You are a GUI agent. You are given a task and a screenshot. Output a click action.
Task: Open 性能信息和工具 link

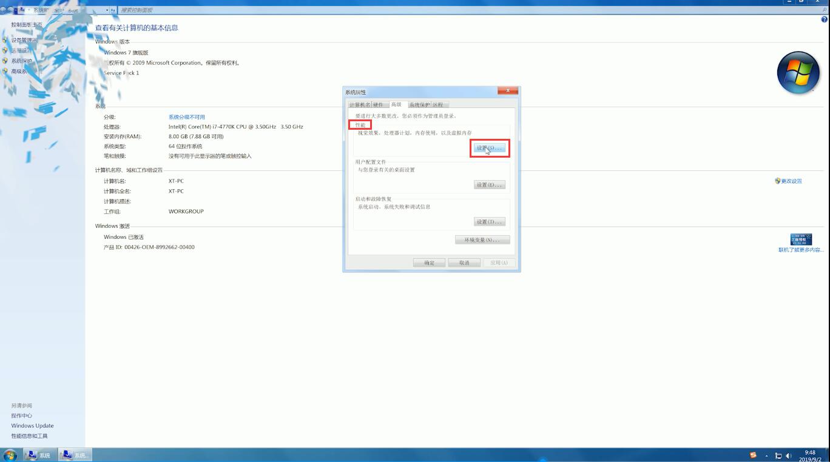29,436
